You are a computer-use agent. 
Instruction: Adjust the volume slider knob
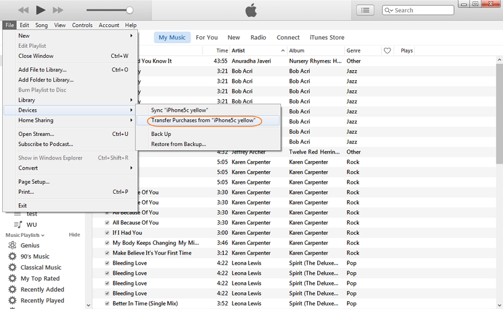click(x=129, y=10)
